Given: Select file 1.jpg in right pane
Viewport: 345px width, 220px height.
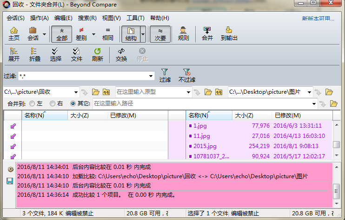Looking at the screenshot, I should coord(259,126).
